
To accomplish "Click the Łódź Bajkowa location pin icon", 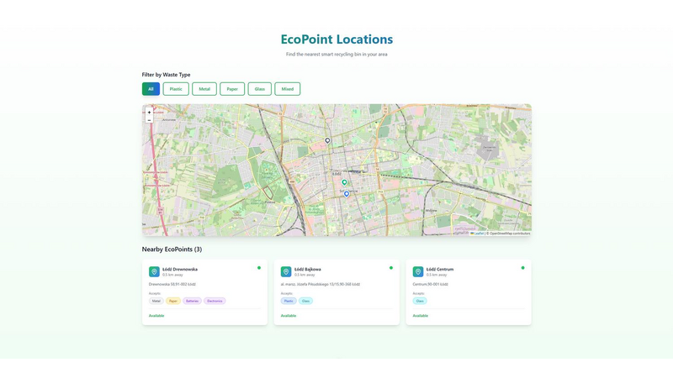I will pos(286,272).
